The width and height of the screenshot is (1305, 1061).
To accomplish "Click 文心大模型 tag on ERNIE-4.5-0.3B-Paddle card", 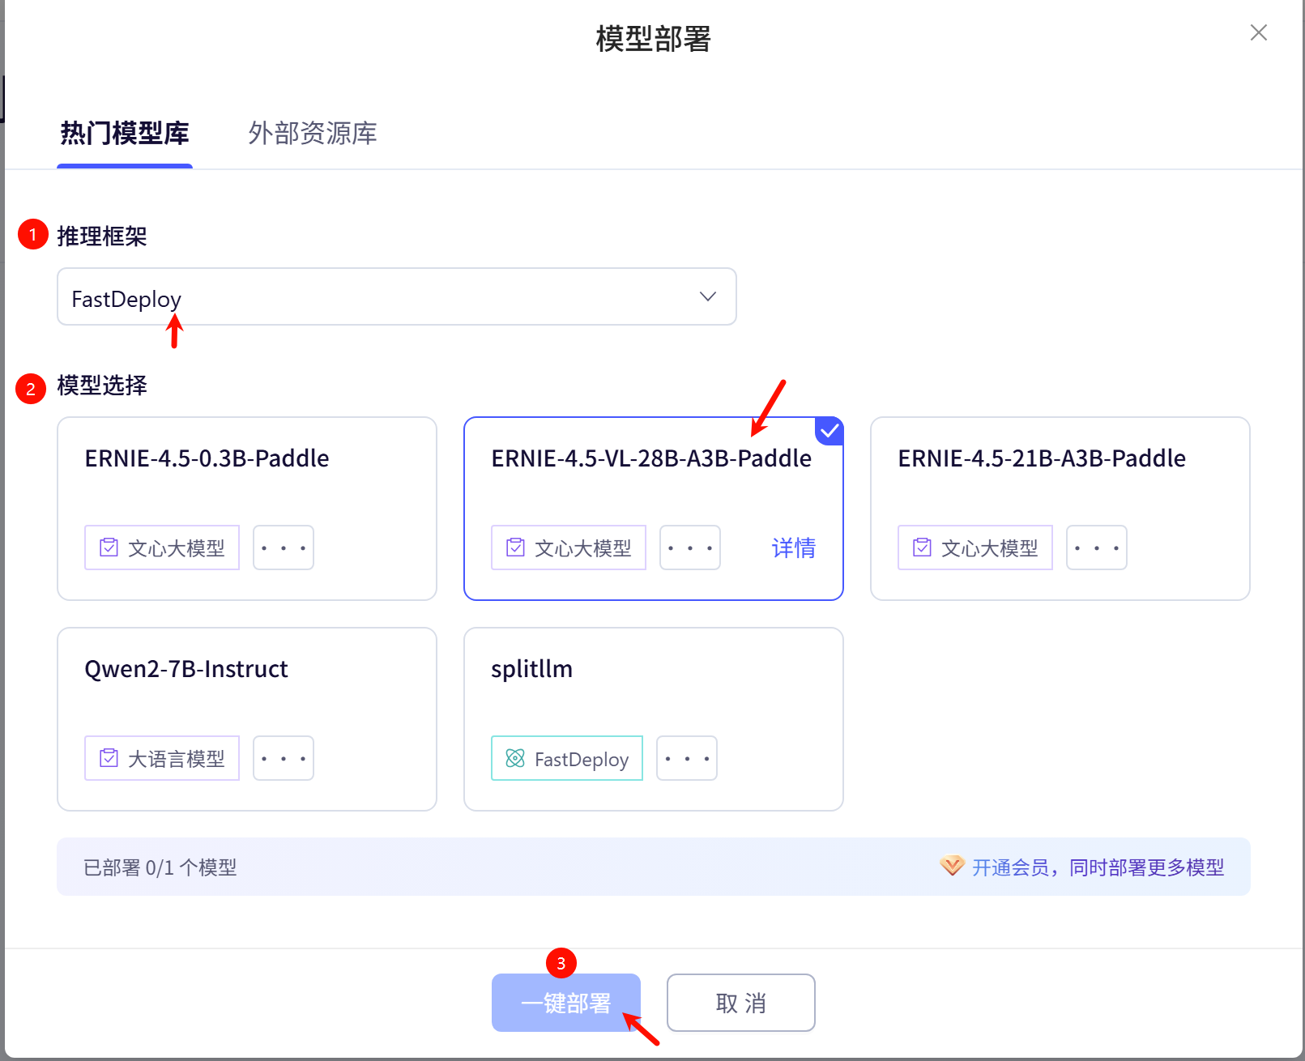I will tap(162, 548).
